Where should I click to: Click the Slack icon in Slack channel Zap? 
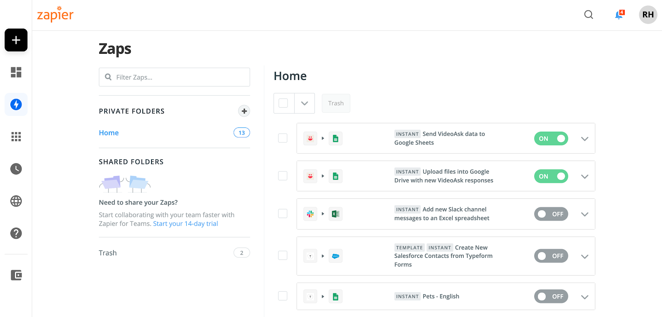(310, 214)
